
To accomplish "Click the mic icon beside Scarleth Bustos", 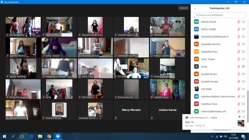I will pyautogui.click(x=239, y=74).
